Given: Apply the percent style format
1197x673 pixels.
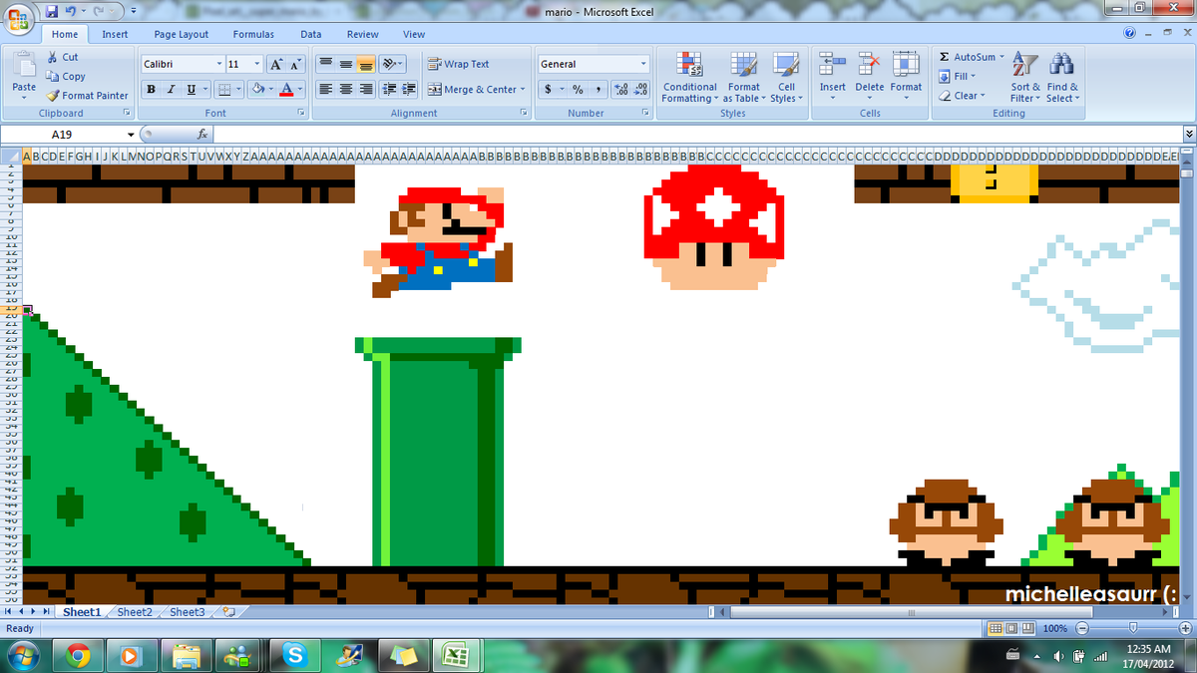Looking at the screenshot, I should [578, 90].
